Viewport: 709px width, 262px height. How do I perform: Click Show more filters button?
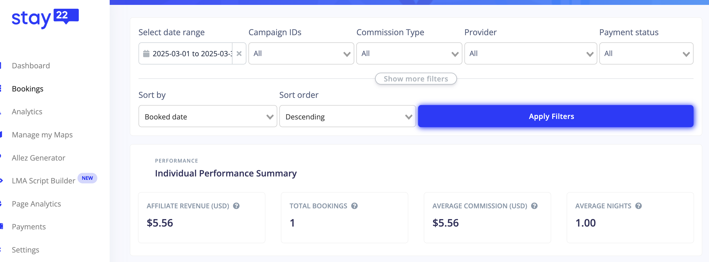coord(416,79)
